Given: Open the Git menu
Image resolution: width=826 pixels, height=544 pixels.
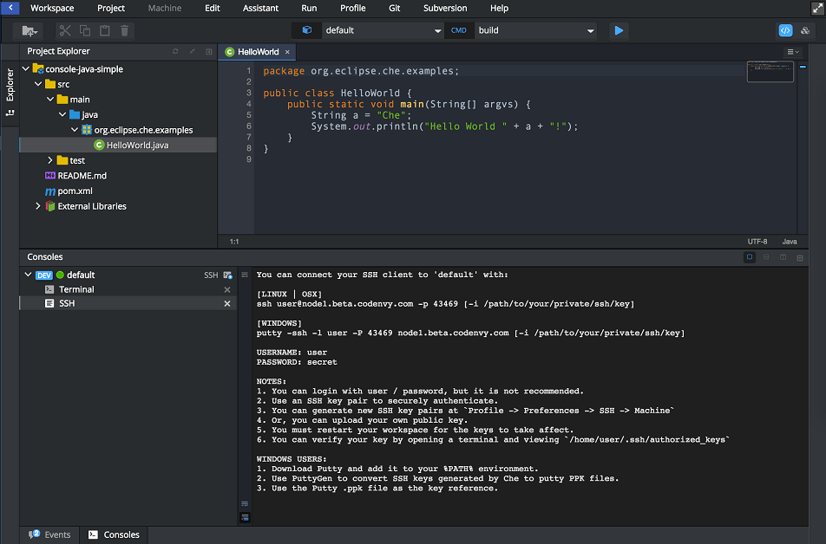Looking at the screenshot, I should (x=394, y=8).
